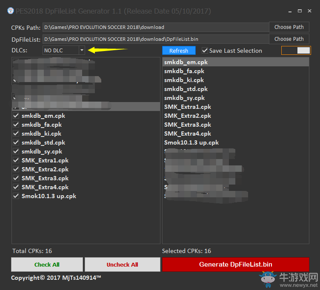This screenshot has width=320, height=290.
Task: Click the orange-bordered toggle switch
Action: click(296, 50)
